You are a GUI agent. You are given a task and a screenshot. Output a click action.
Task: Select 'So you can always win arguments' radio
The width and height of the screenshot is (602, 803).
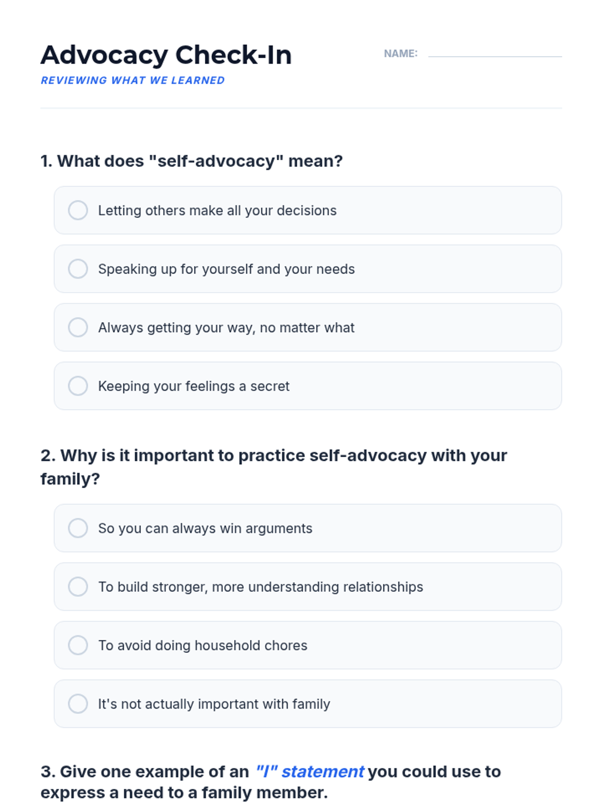pos(78,528)
